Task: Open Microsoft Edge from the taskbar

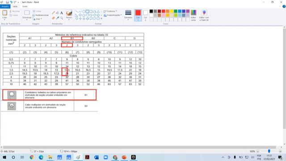Action: (x=41, y=157)
